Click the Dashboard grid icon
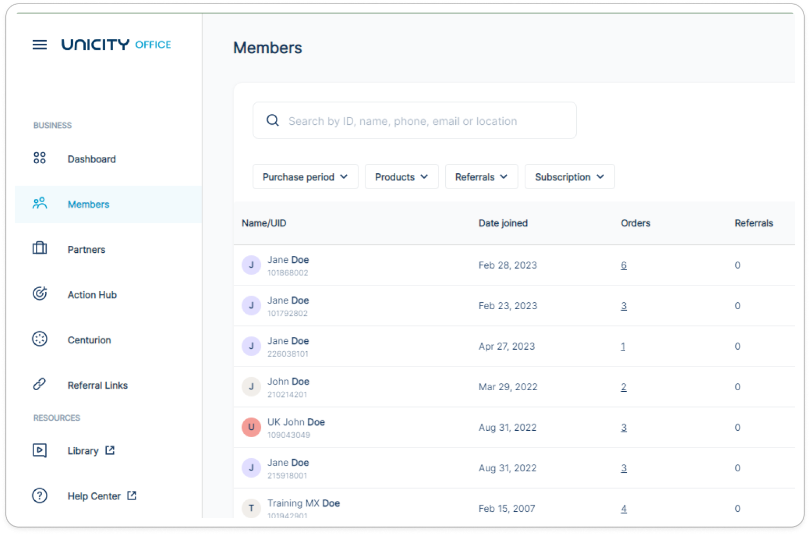810x535 pixels. click(39, 158)
